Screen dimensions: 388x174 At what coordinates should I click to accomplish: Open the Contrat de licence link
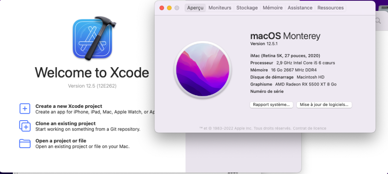point(310,128)
